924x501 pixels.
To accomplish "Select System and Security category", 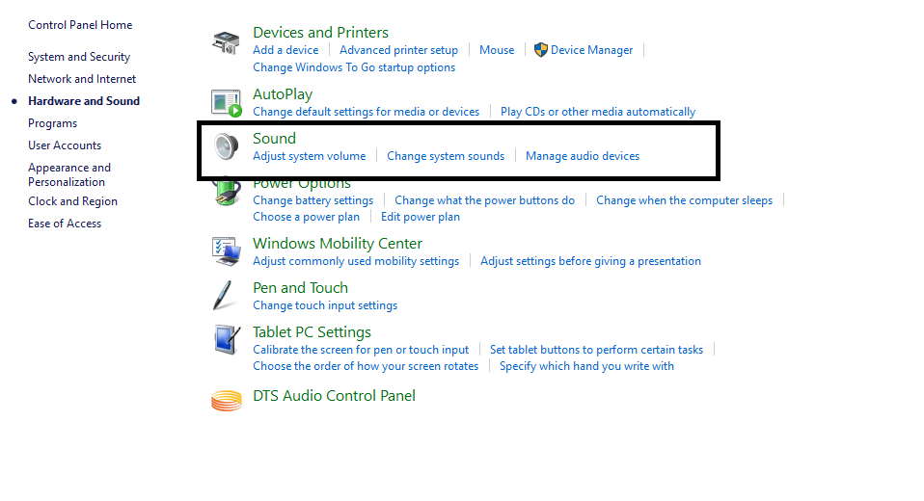I will click(x=79, y=57).
